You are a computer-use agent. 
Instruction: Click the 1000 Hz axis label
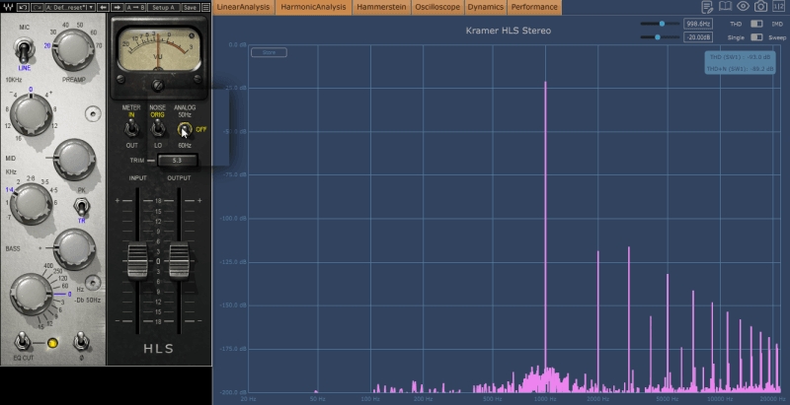(545, 398)
